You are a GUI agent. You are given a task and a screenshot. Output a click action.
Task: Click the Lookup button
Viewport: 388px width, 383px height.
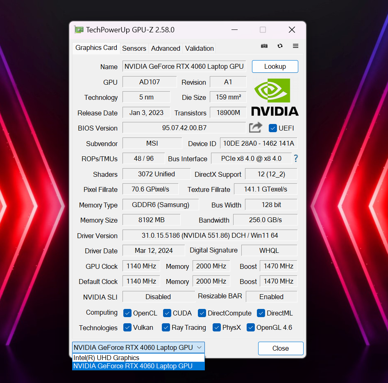coord(275,66)
